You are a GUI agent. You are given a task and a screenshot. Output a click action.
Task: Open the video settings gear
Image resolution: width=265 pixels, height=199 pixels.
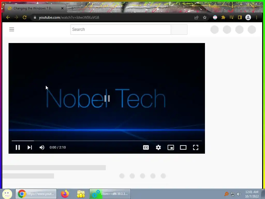click(158, 147)
